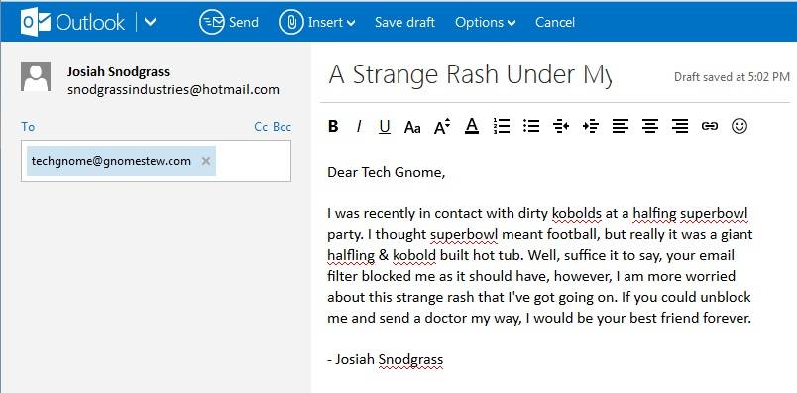Toggle bold formatting in the toolbar

click(333, 126)
